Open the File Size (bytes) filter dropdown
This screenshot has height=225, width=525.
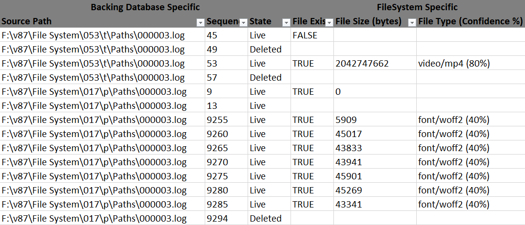coord(412,22)
